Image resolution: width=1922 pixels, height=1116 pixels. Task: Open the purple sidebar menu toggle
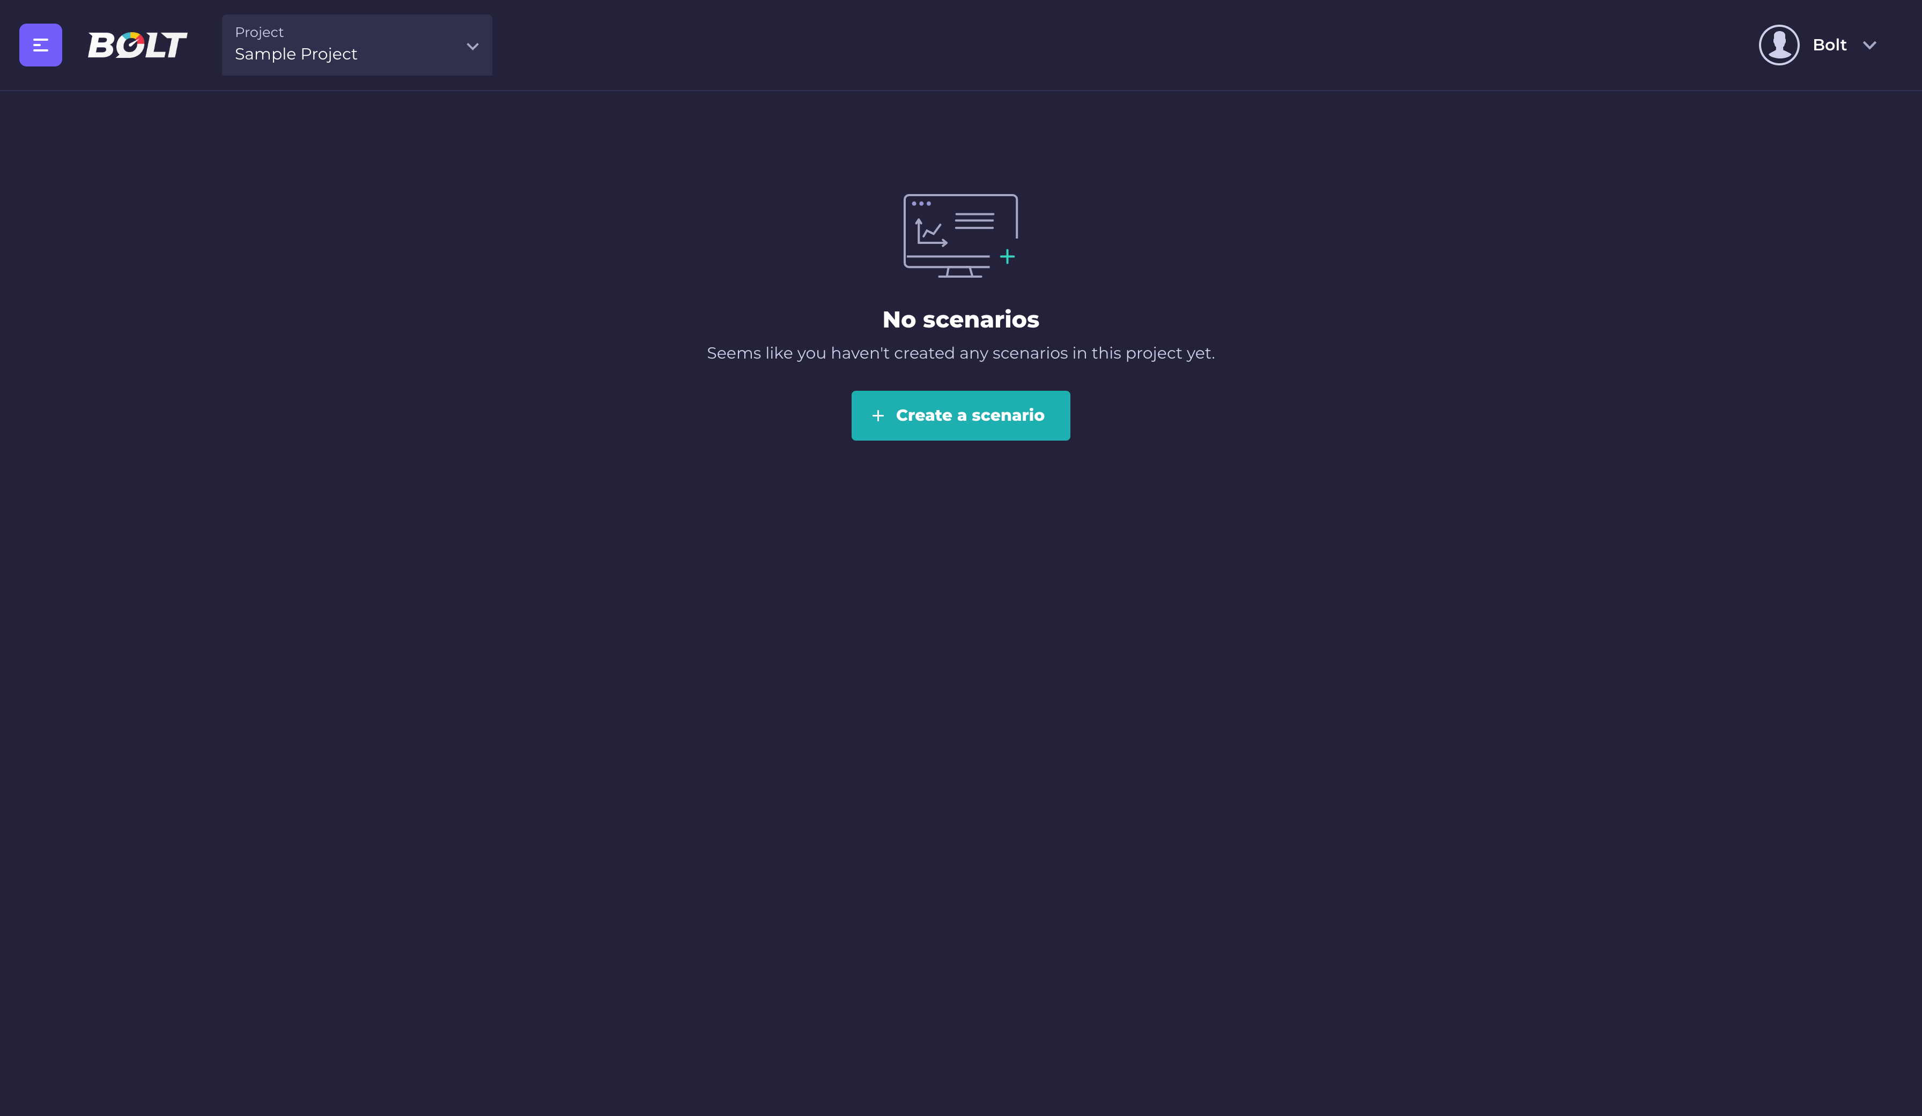click(x=40, y=45)
